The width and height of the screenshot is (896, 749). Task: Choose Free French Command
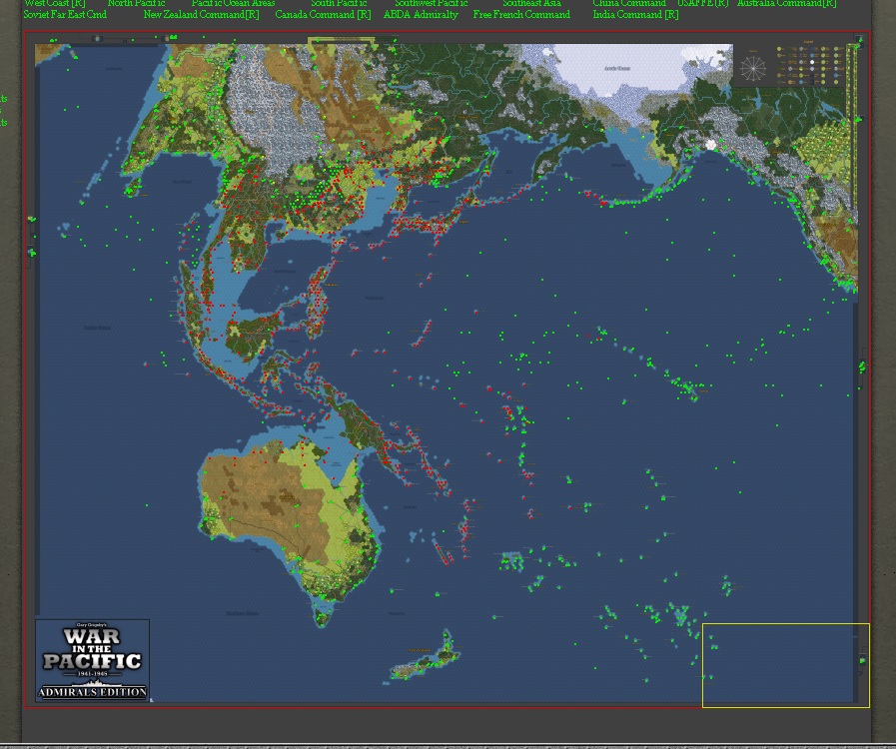521,14
